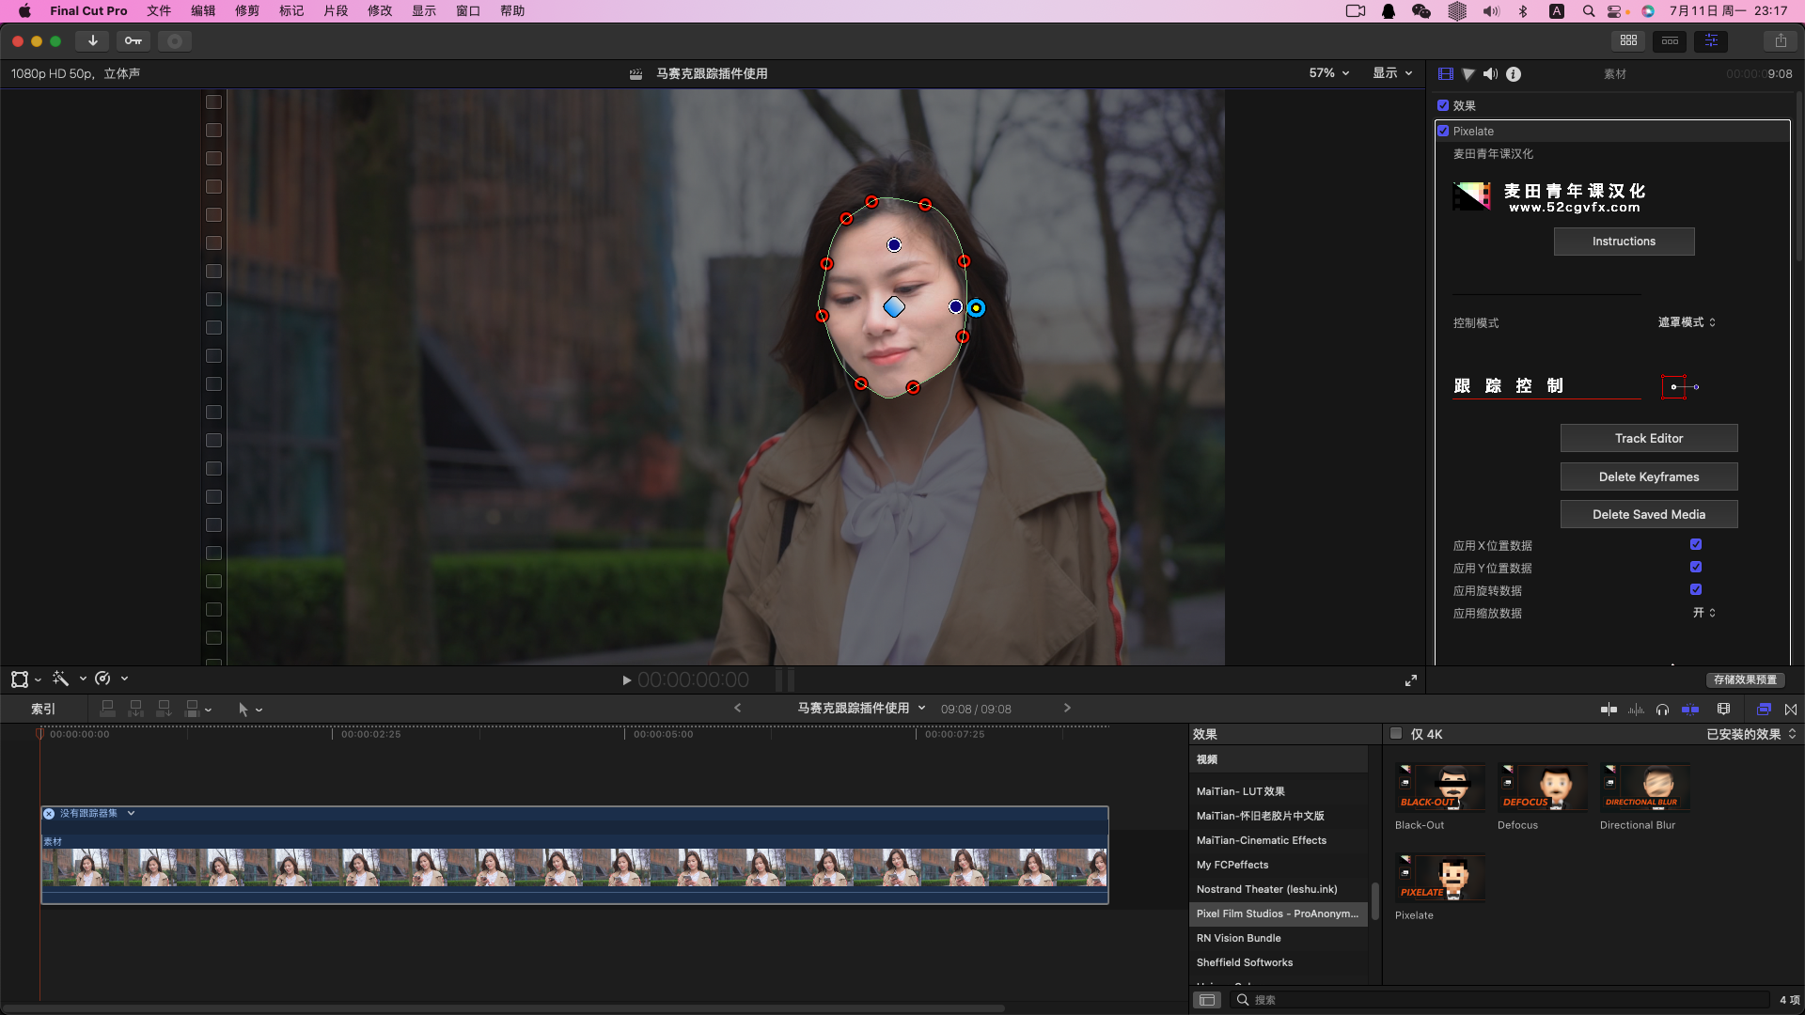Open the keyword editor key icon

(133, 40)
